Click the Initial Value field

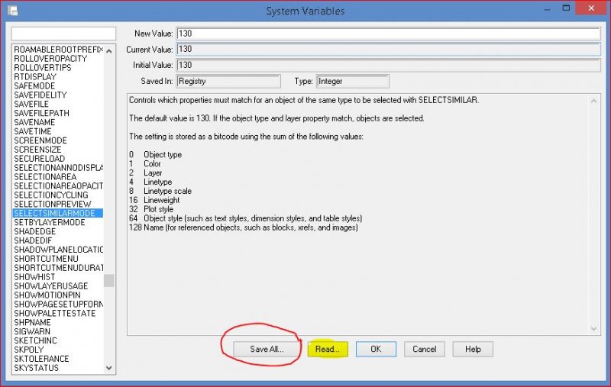pyautogui.click(x=388, y=65)
